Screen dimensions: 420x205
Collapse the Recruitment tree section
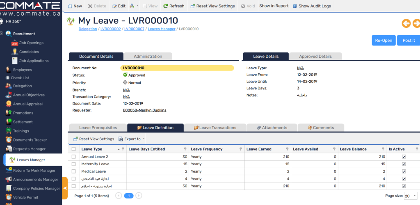tap(2, 34)
